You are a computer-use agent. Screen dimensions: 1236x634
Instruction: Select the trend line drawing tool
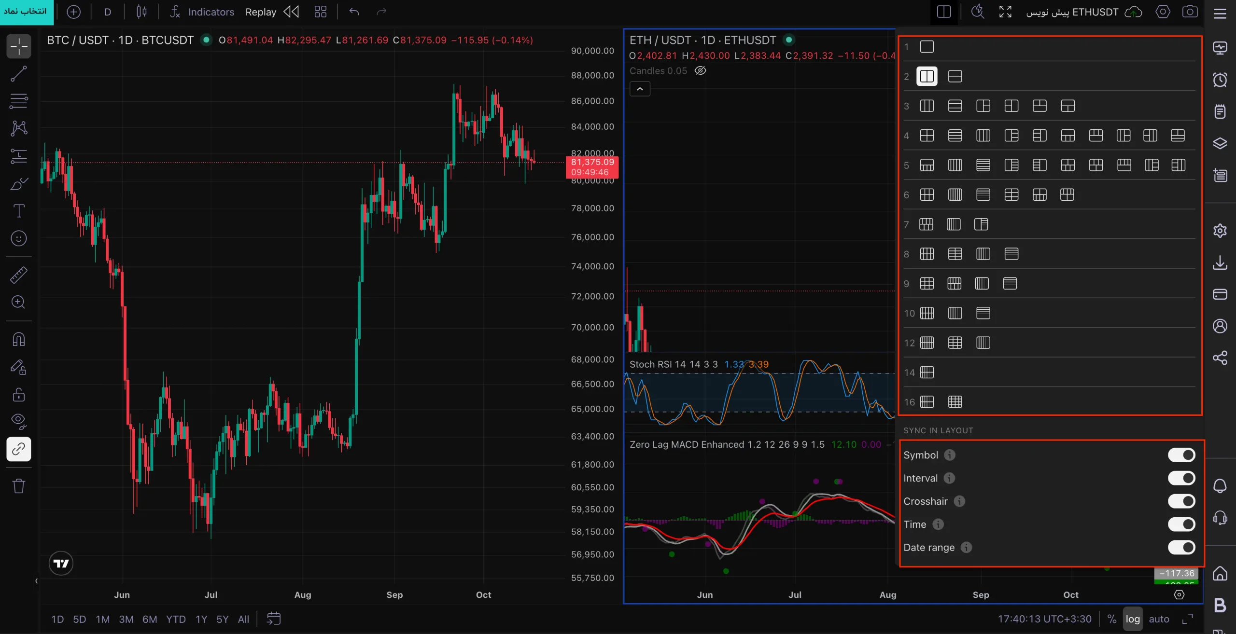pos(19,74)
